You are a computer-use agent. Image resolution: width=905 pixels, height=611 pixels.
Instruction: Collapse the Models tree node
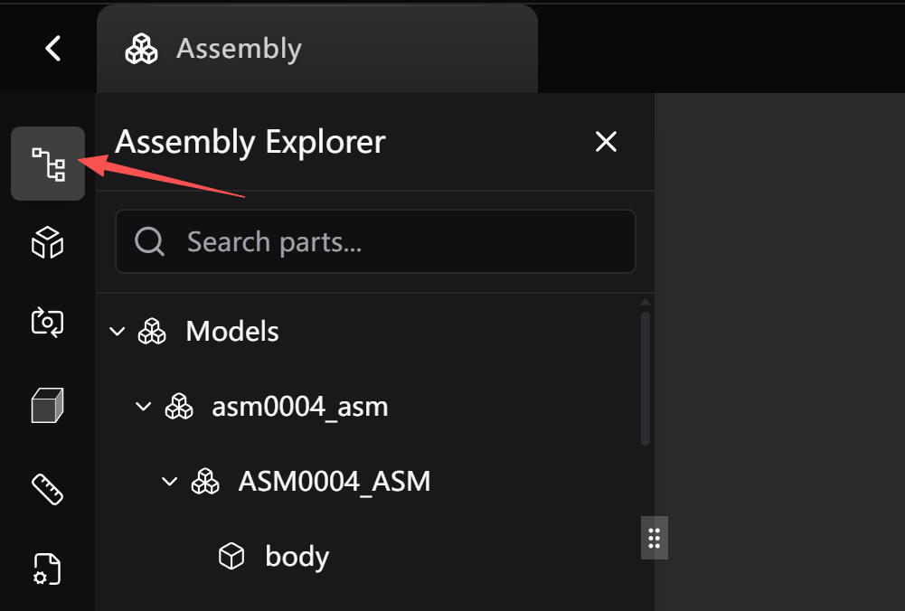[117, 332]
